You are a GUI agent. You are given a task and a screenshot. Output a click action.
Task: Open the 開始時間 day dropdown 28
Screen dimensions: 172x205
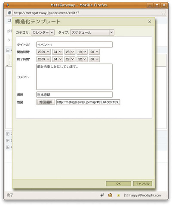(x=70, y=52)
